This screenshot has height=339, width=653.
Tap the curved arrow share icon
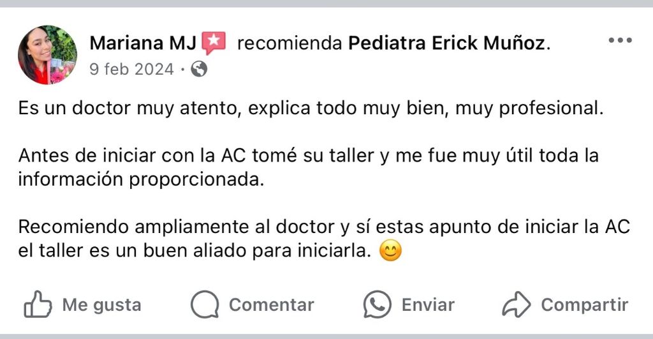[517, 305]
